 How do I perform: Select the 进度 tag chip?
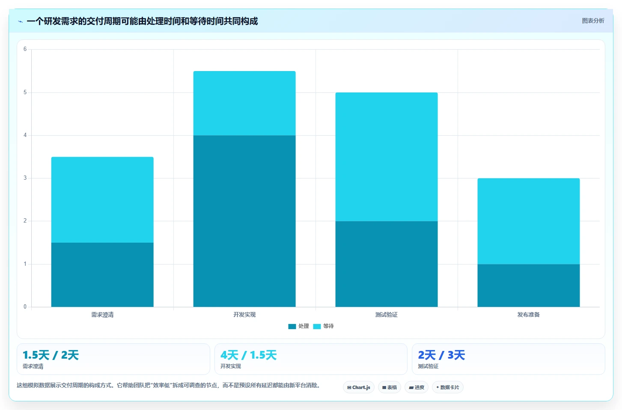click(417, 387)
